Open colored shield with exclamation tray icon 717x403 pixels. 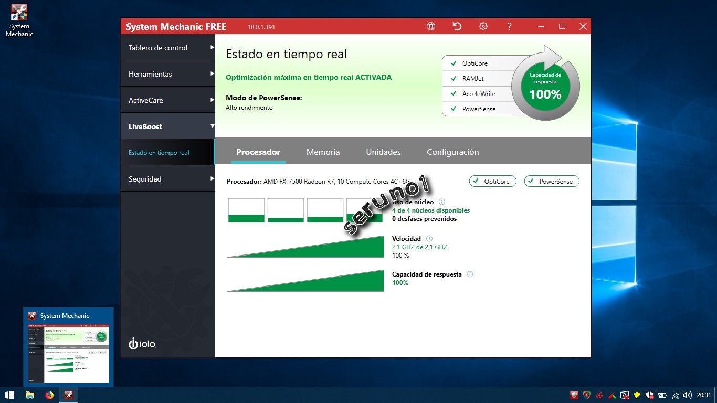tap(587, 395)
